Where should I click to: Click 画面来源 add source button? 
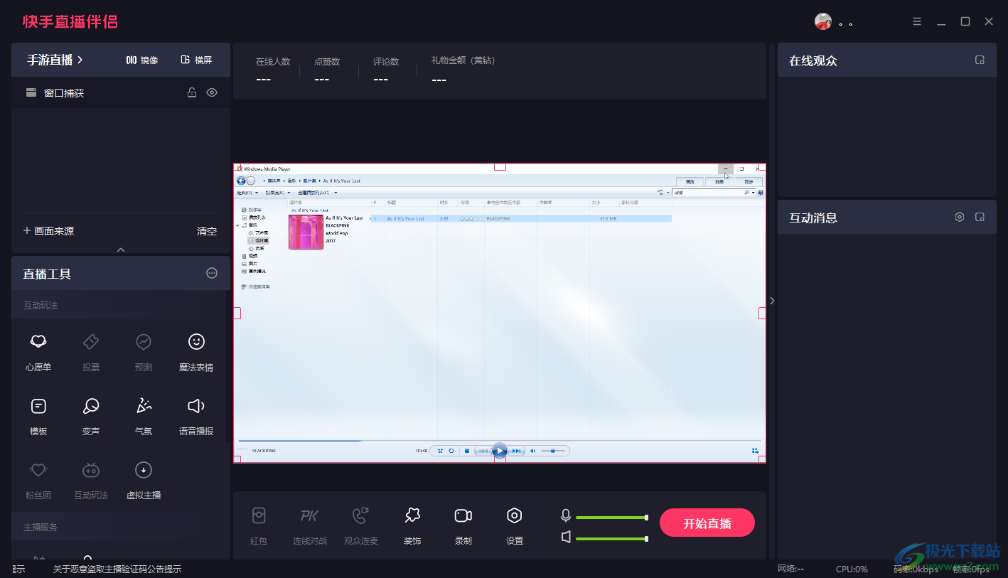point(48,230)
